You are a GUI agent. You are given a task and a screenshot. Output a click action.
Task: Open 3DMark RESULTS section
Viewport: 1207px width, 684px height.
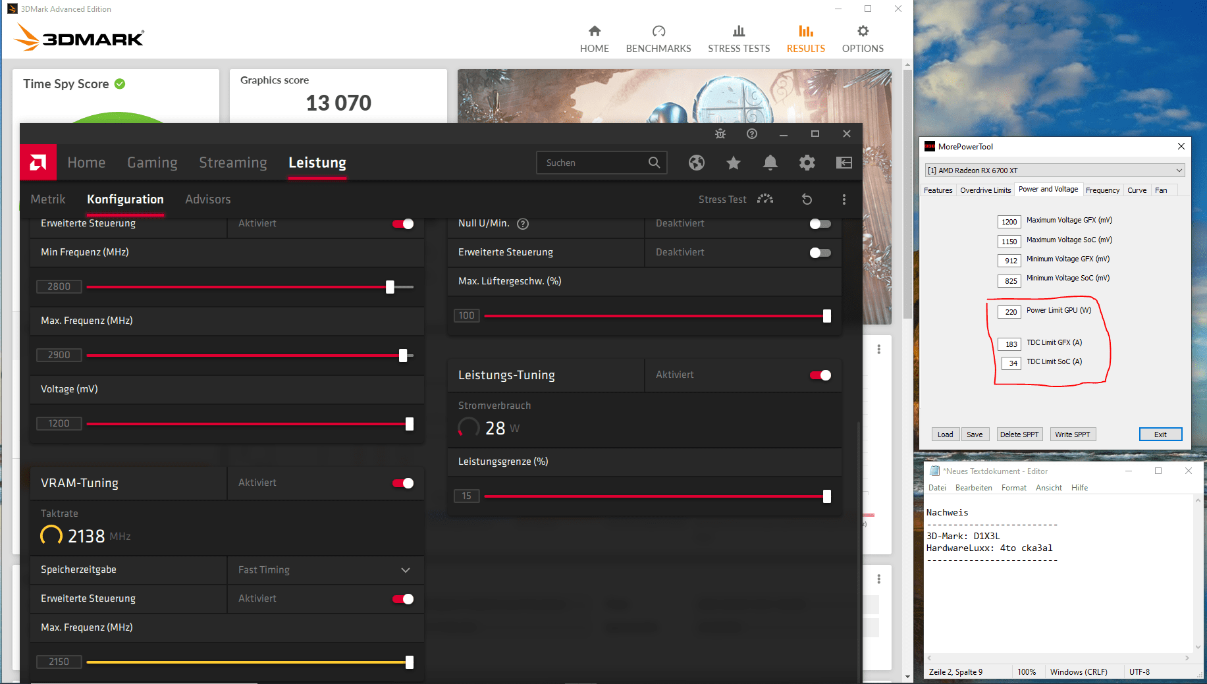pyautogui.click(x=806, y=39)
